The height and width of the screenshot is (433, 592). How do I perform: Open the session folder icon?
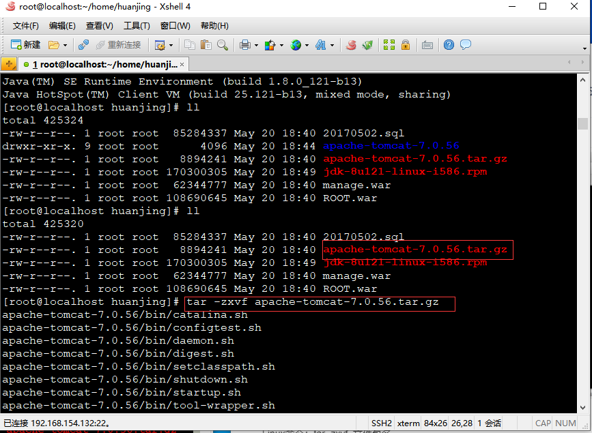[54, 45]
